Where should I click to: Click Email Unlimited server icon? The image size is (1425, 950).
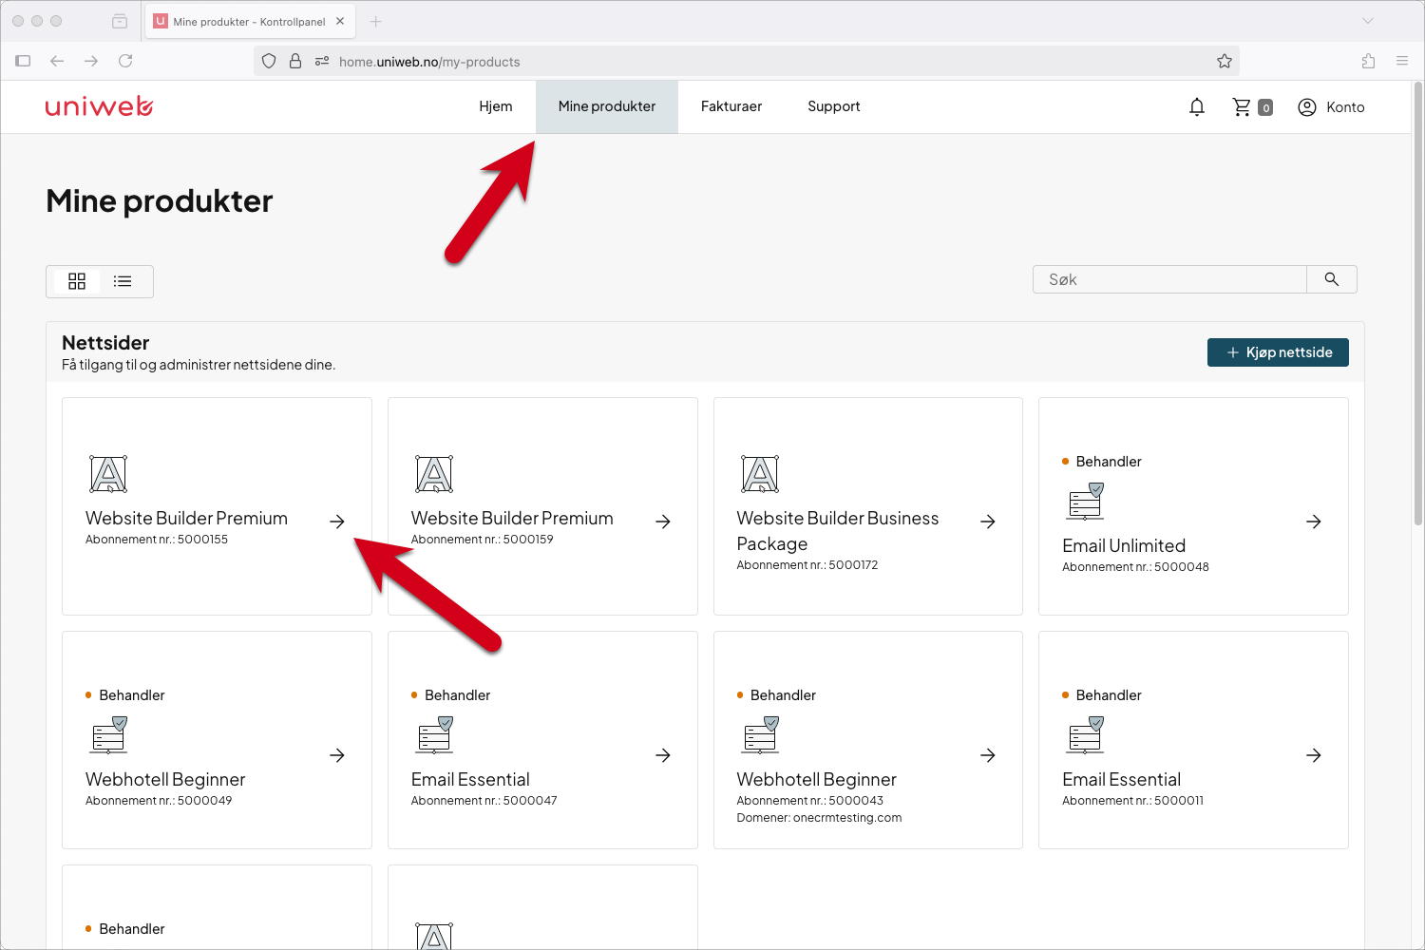coord(1085,501)
